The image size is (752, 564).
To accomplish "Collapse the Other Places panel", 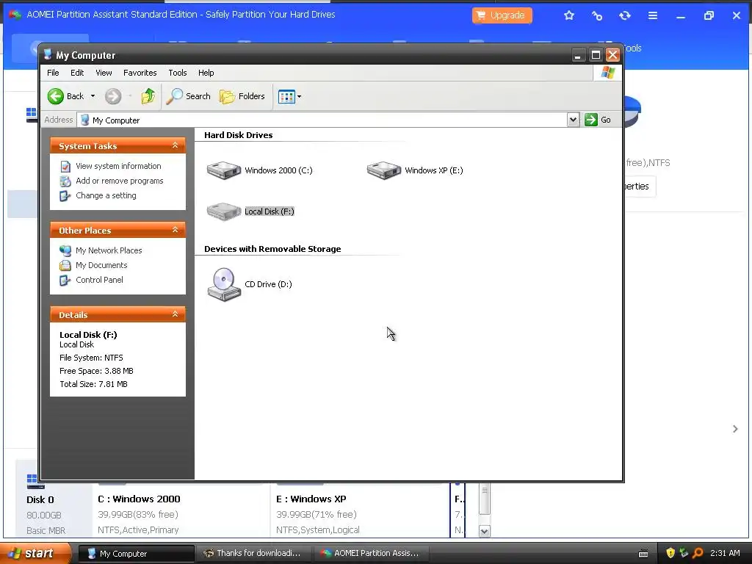I will (175, 230).
